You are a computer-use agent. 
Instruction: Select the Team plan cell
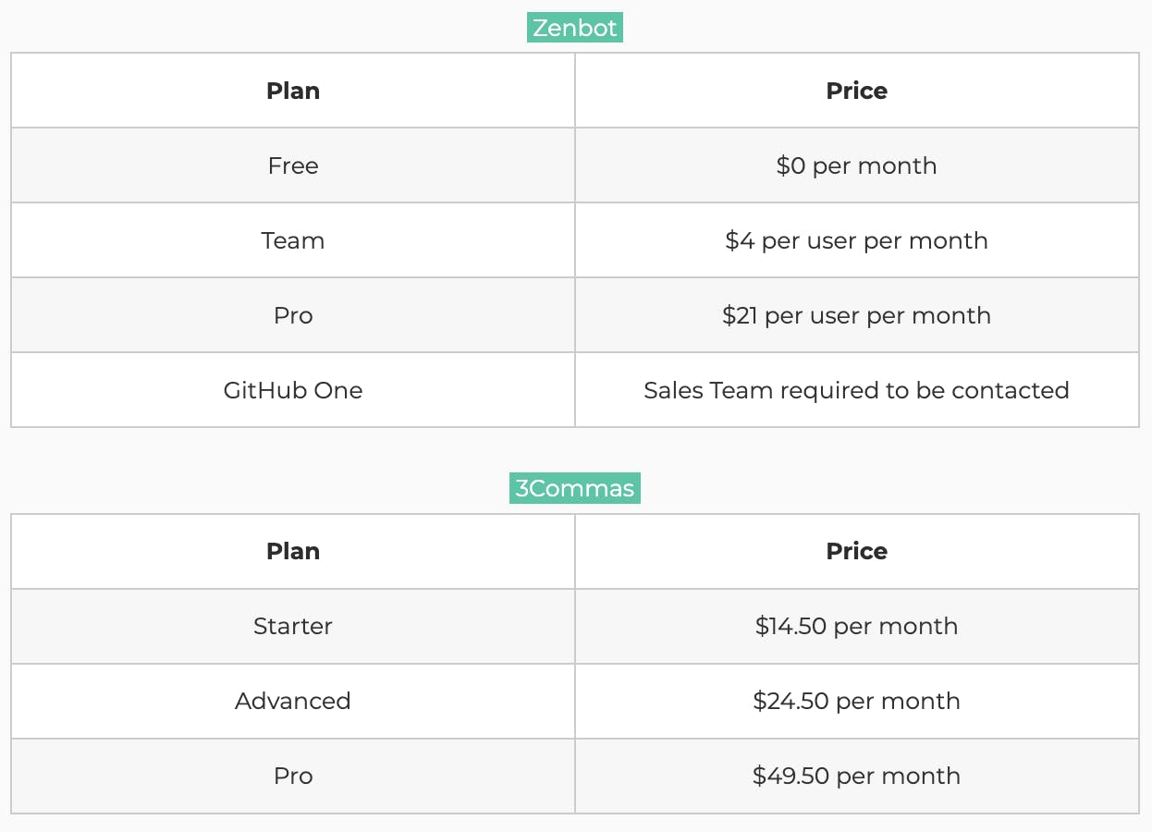pos(293,240)
